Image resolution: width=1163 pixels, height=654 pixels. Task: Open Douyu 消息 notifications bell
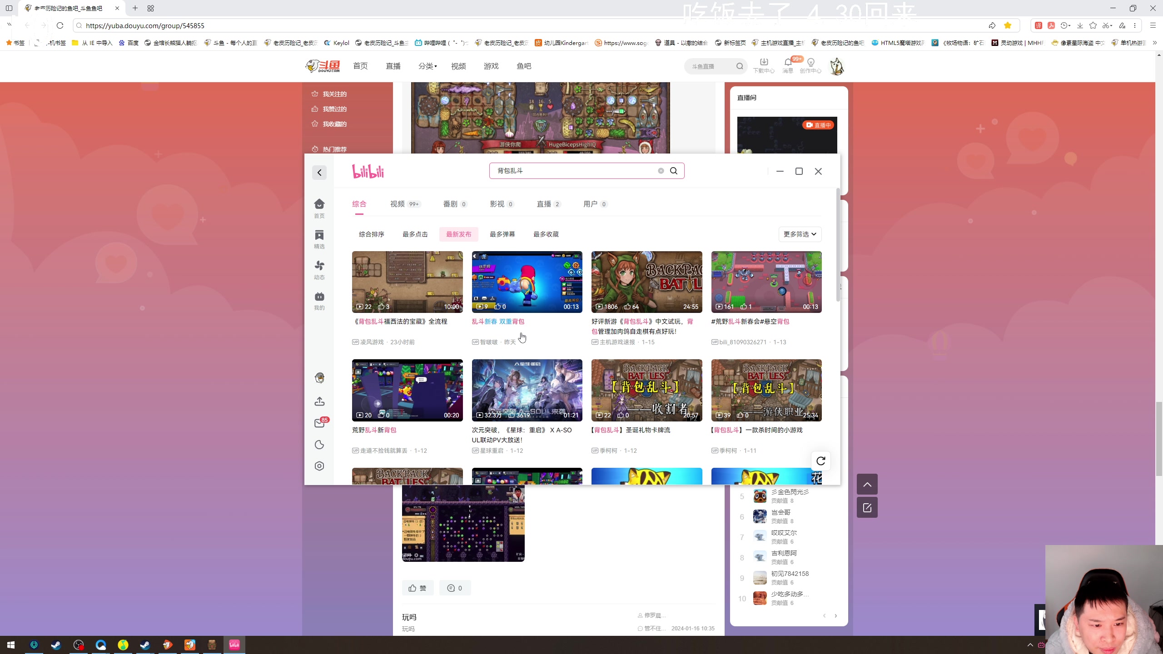pos(788,65)
